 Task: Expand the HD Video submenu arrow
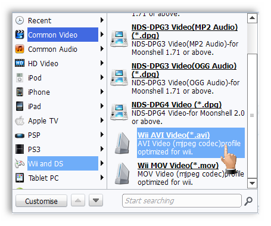click(102, 63)
